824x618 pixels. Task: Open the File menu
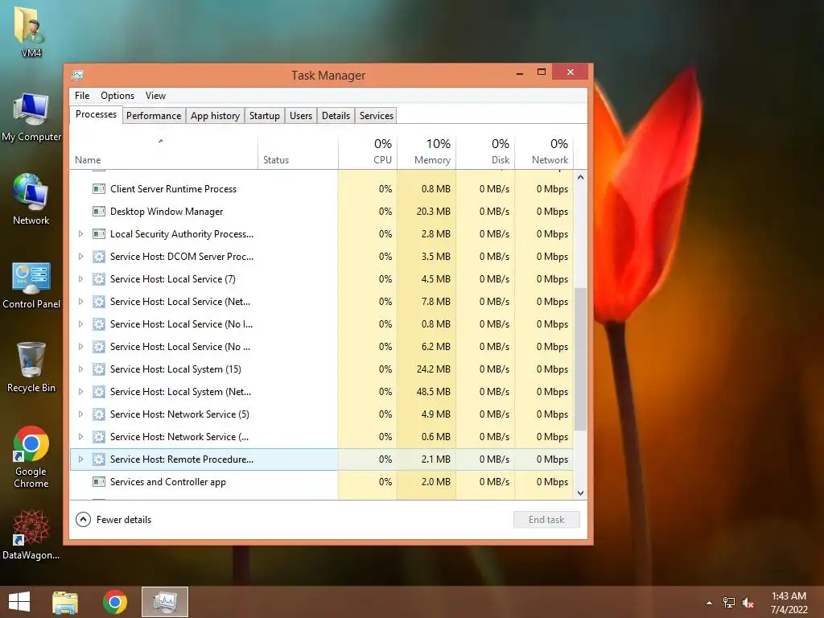pos(82,96)
